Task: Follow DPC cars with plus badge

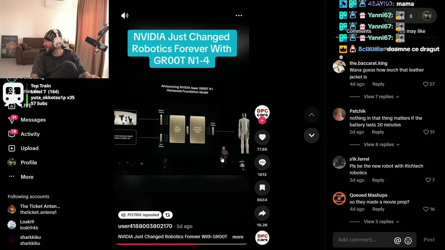Action: (x=262, y=120)
